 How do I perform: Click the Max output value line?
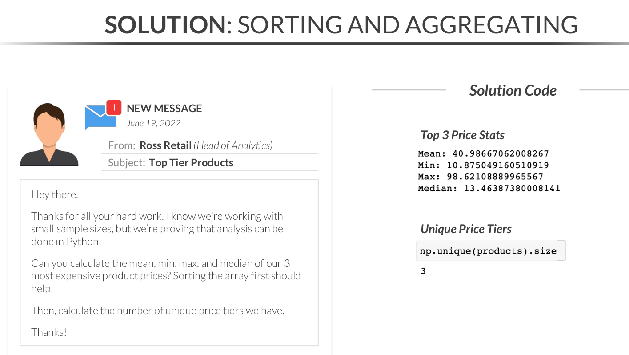(x=480, y=177)
